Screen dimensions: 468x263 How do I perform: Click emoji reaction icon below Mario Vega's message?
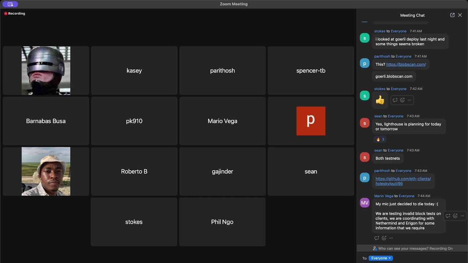pos(384,238)
